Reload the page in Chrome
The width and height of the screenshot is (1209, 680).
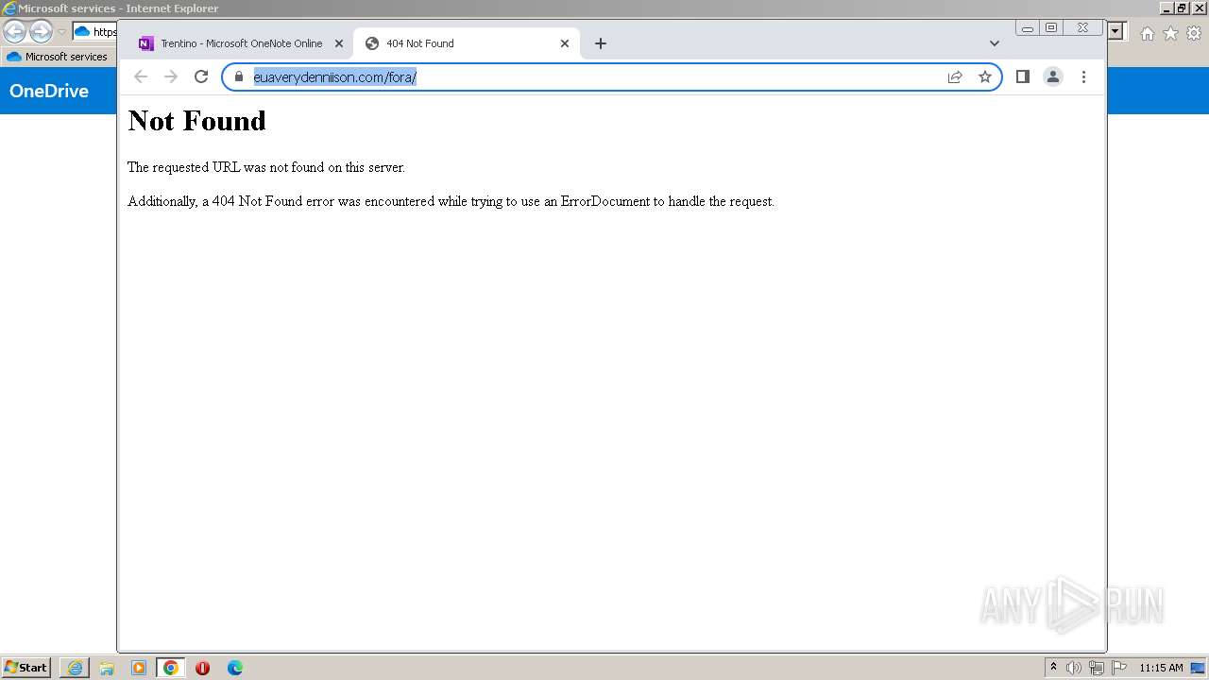(x=201, y=76)
